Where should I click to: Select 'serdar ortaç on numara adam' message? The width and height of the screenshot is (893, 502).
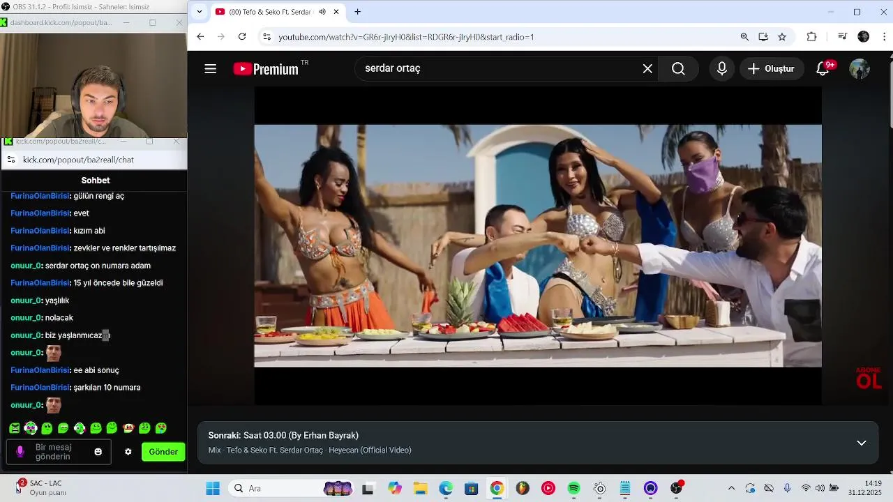click(x=98, y=266)
